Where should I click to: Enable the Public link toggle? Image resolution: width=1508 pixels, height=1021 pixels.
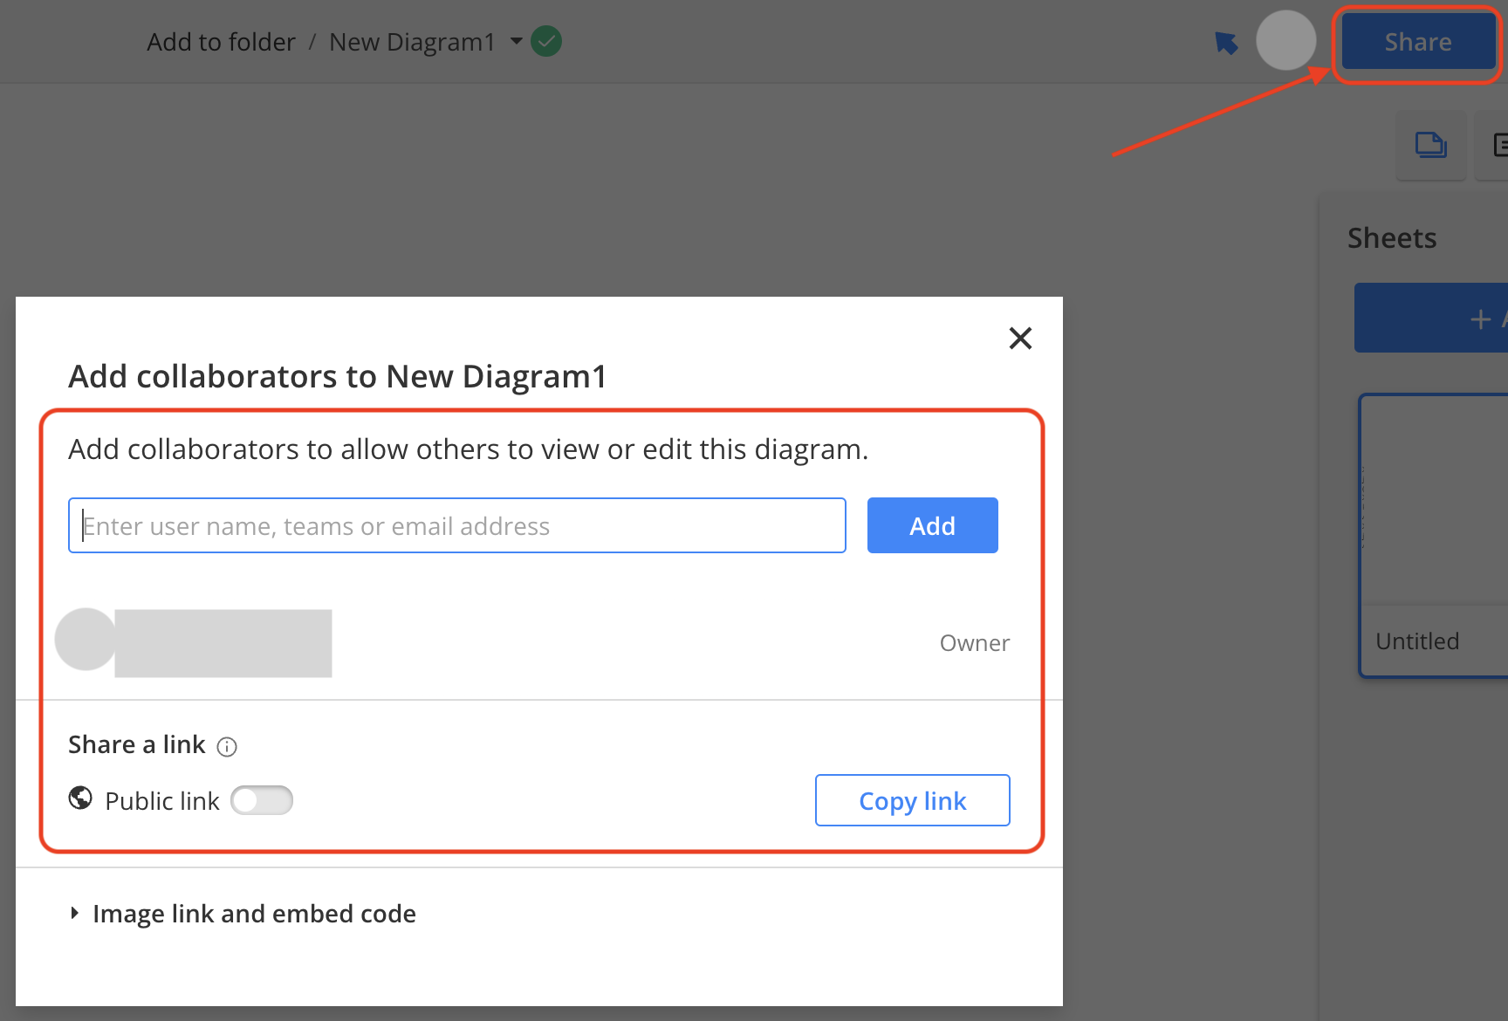point(262,799)
